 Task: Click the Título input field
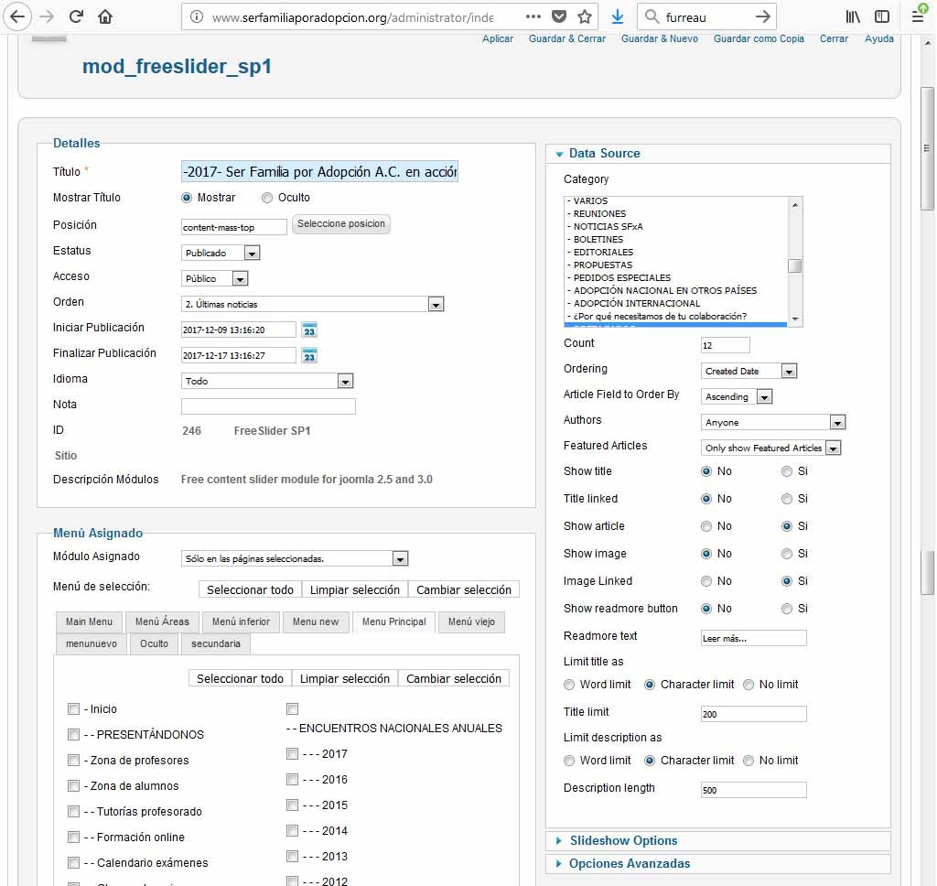coord(319,172)
